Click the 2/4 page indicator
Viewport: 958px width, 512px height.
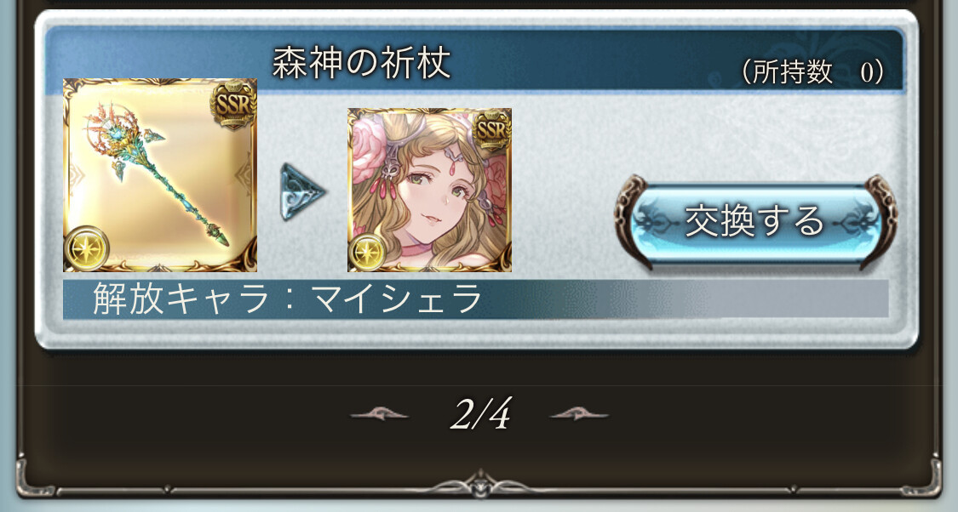click(x=480, y=414)
